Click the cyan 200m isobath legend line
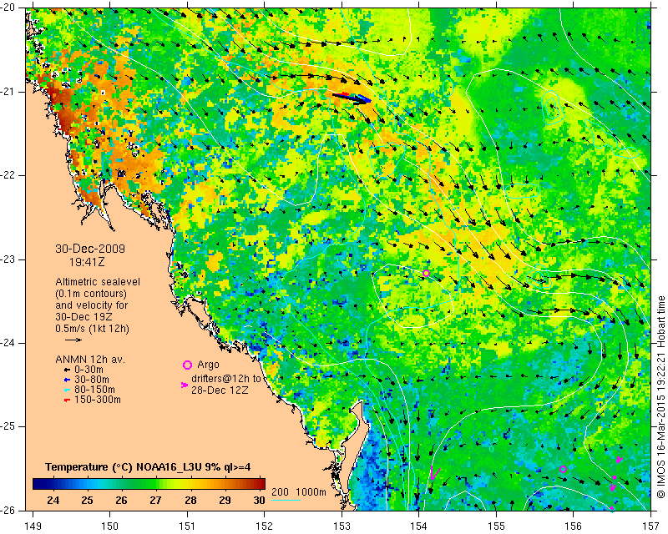The width and height of the screenshot is (668, 534). [286, 500]
